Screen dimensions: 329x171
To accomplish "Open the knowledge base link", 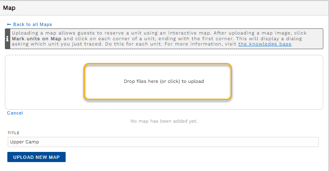I will [x=265, y=44].
